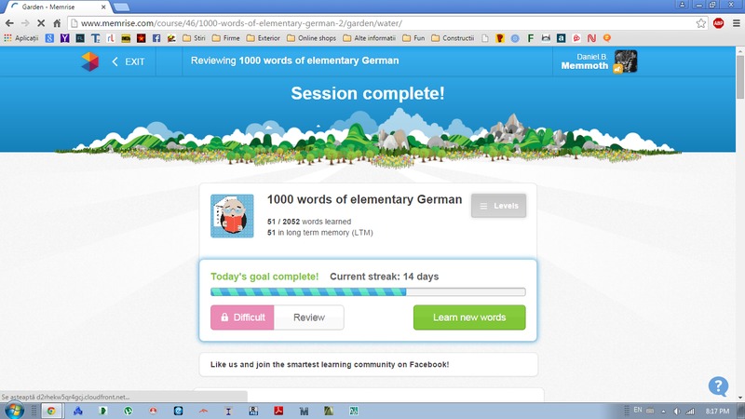Open the Levels list button
This screenshot has height=419, width=745.
coord(498,206)
